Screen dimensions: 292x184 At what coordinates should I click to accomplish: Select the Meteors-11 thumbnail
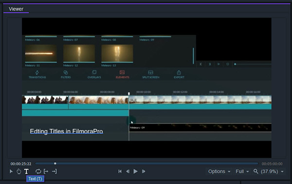(41, 53)
